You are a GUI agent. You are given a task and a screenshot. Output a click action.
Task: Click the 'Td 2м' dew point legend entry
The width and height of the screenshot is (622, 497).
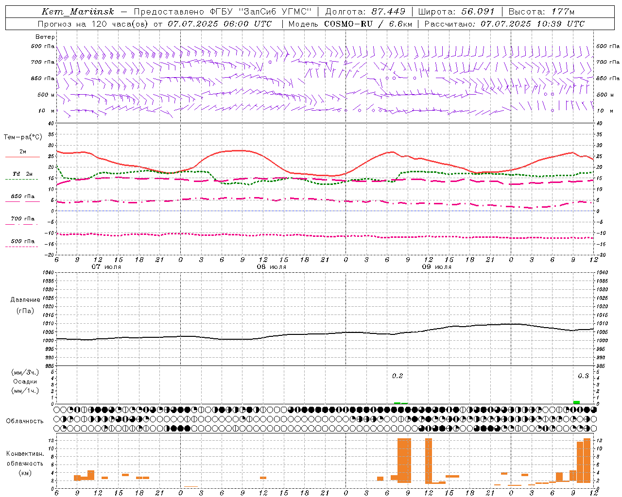tap(22, 174)
